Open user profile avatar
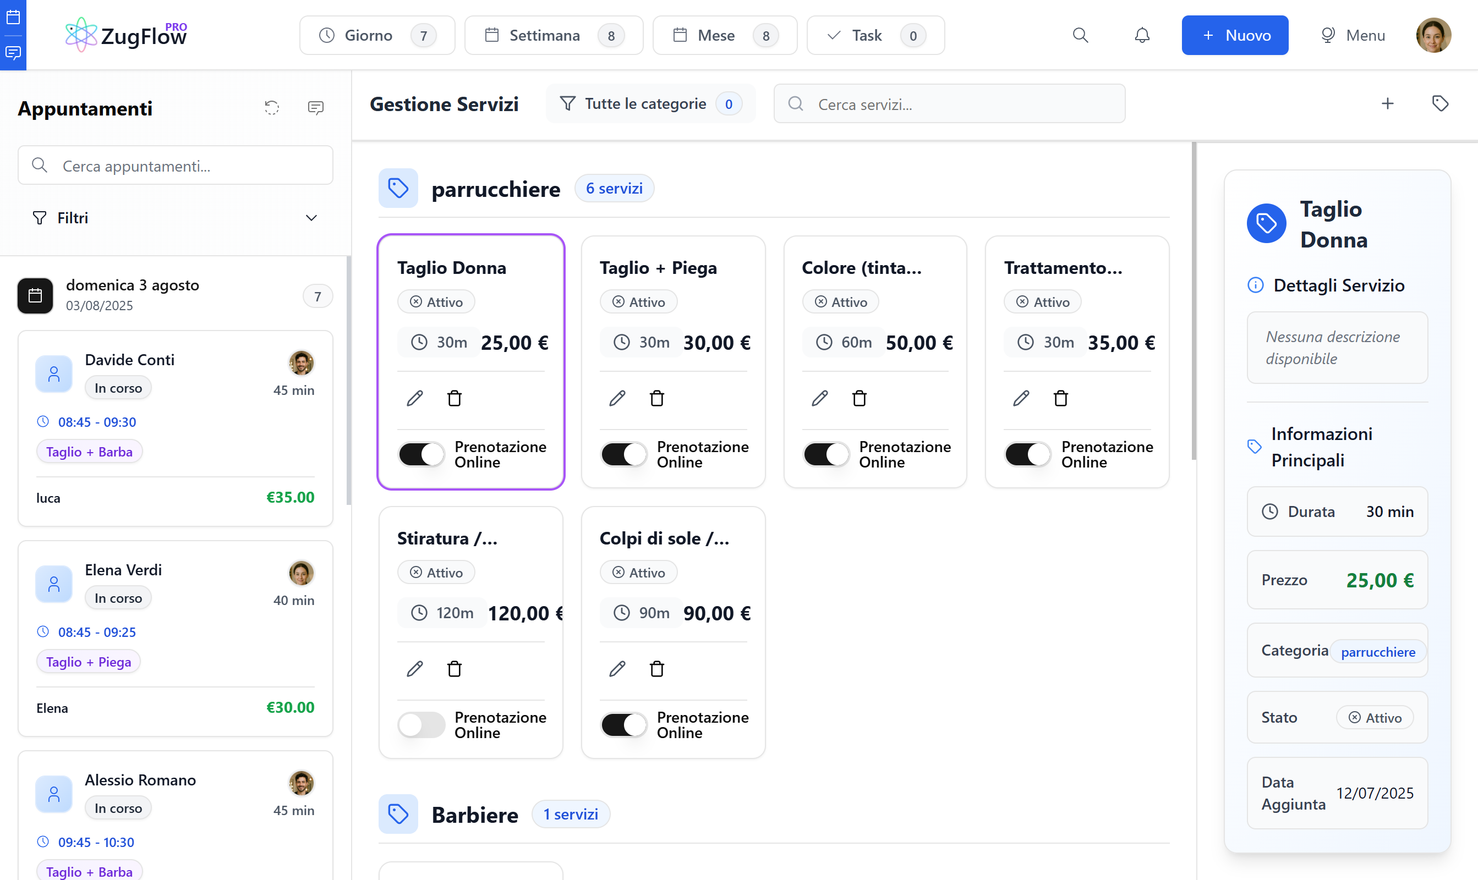Image resolution: width=1478 pixels, height=880 pixels. coord(1433,35)
